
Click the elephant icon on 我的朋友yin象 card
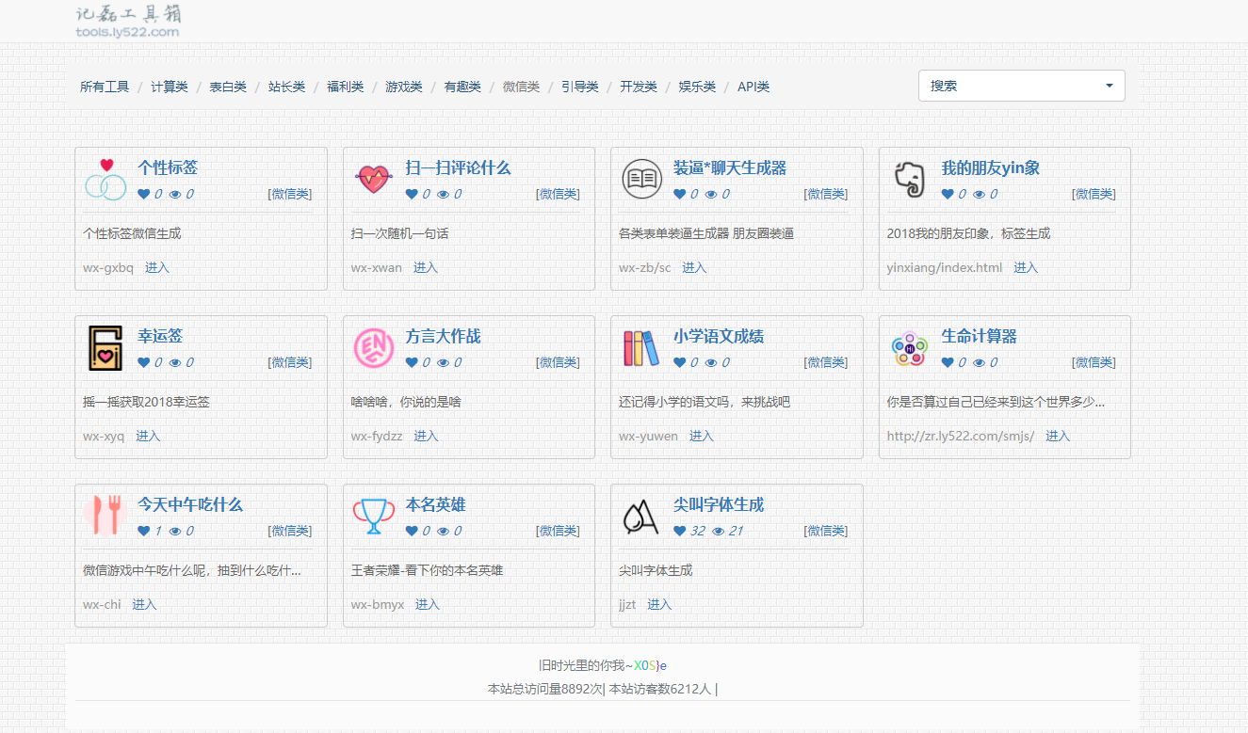[909, 177]
